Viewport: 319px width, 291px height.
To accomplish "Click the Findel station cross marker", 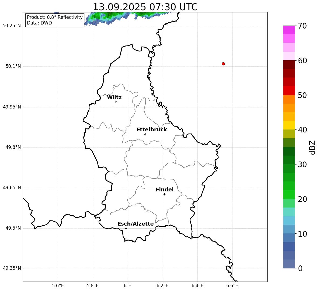I will click(x=164, y=194).
